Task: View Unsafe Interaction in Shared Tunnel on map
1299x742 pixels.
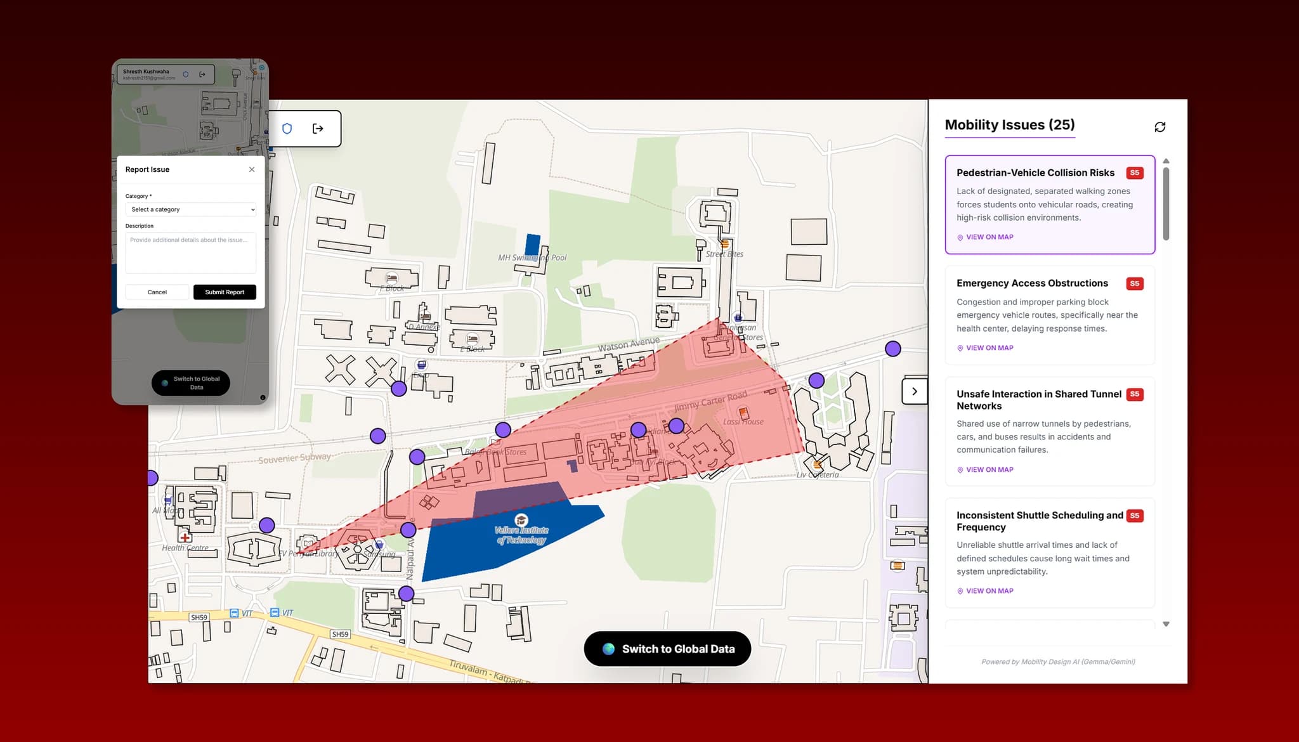Action: (x=985, y=470)
